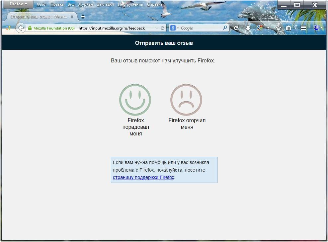Click the green padlock Mozilla Foundation identity
Image resolution: width=328 pixels, height=242 pixels.
[51, 28]
